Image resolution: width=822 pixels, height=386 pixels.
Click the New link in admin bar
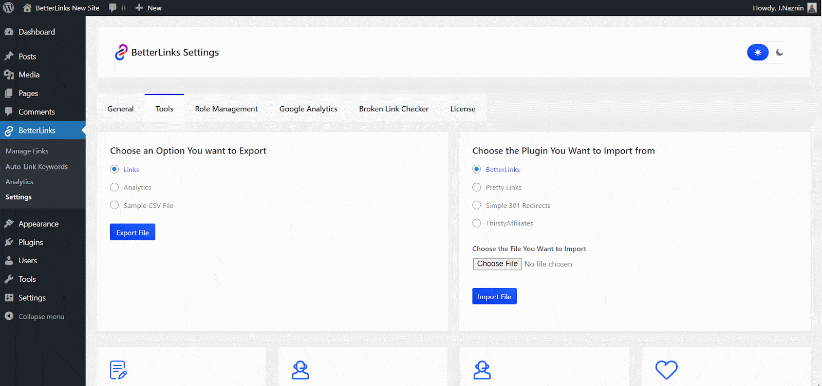(155, 8)
